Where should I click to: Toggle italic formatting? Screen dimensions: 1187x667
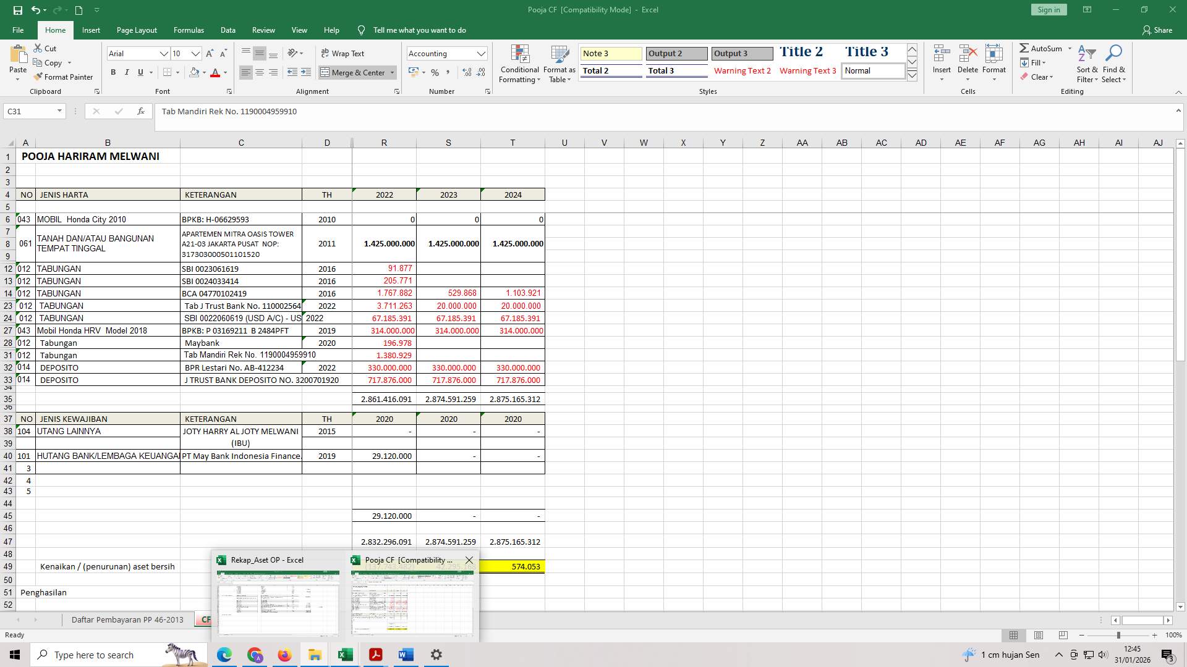[127, 72]
